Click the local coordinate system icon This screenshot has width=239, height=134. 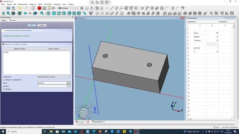coord(121,8)
